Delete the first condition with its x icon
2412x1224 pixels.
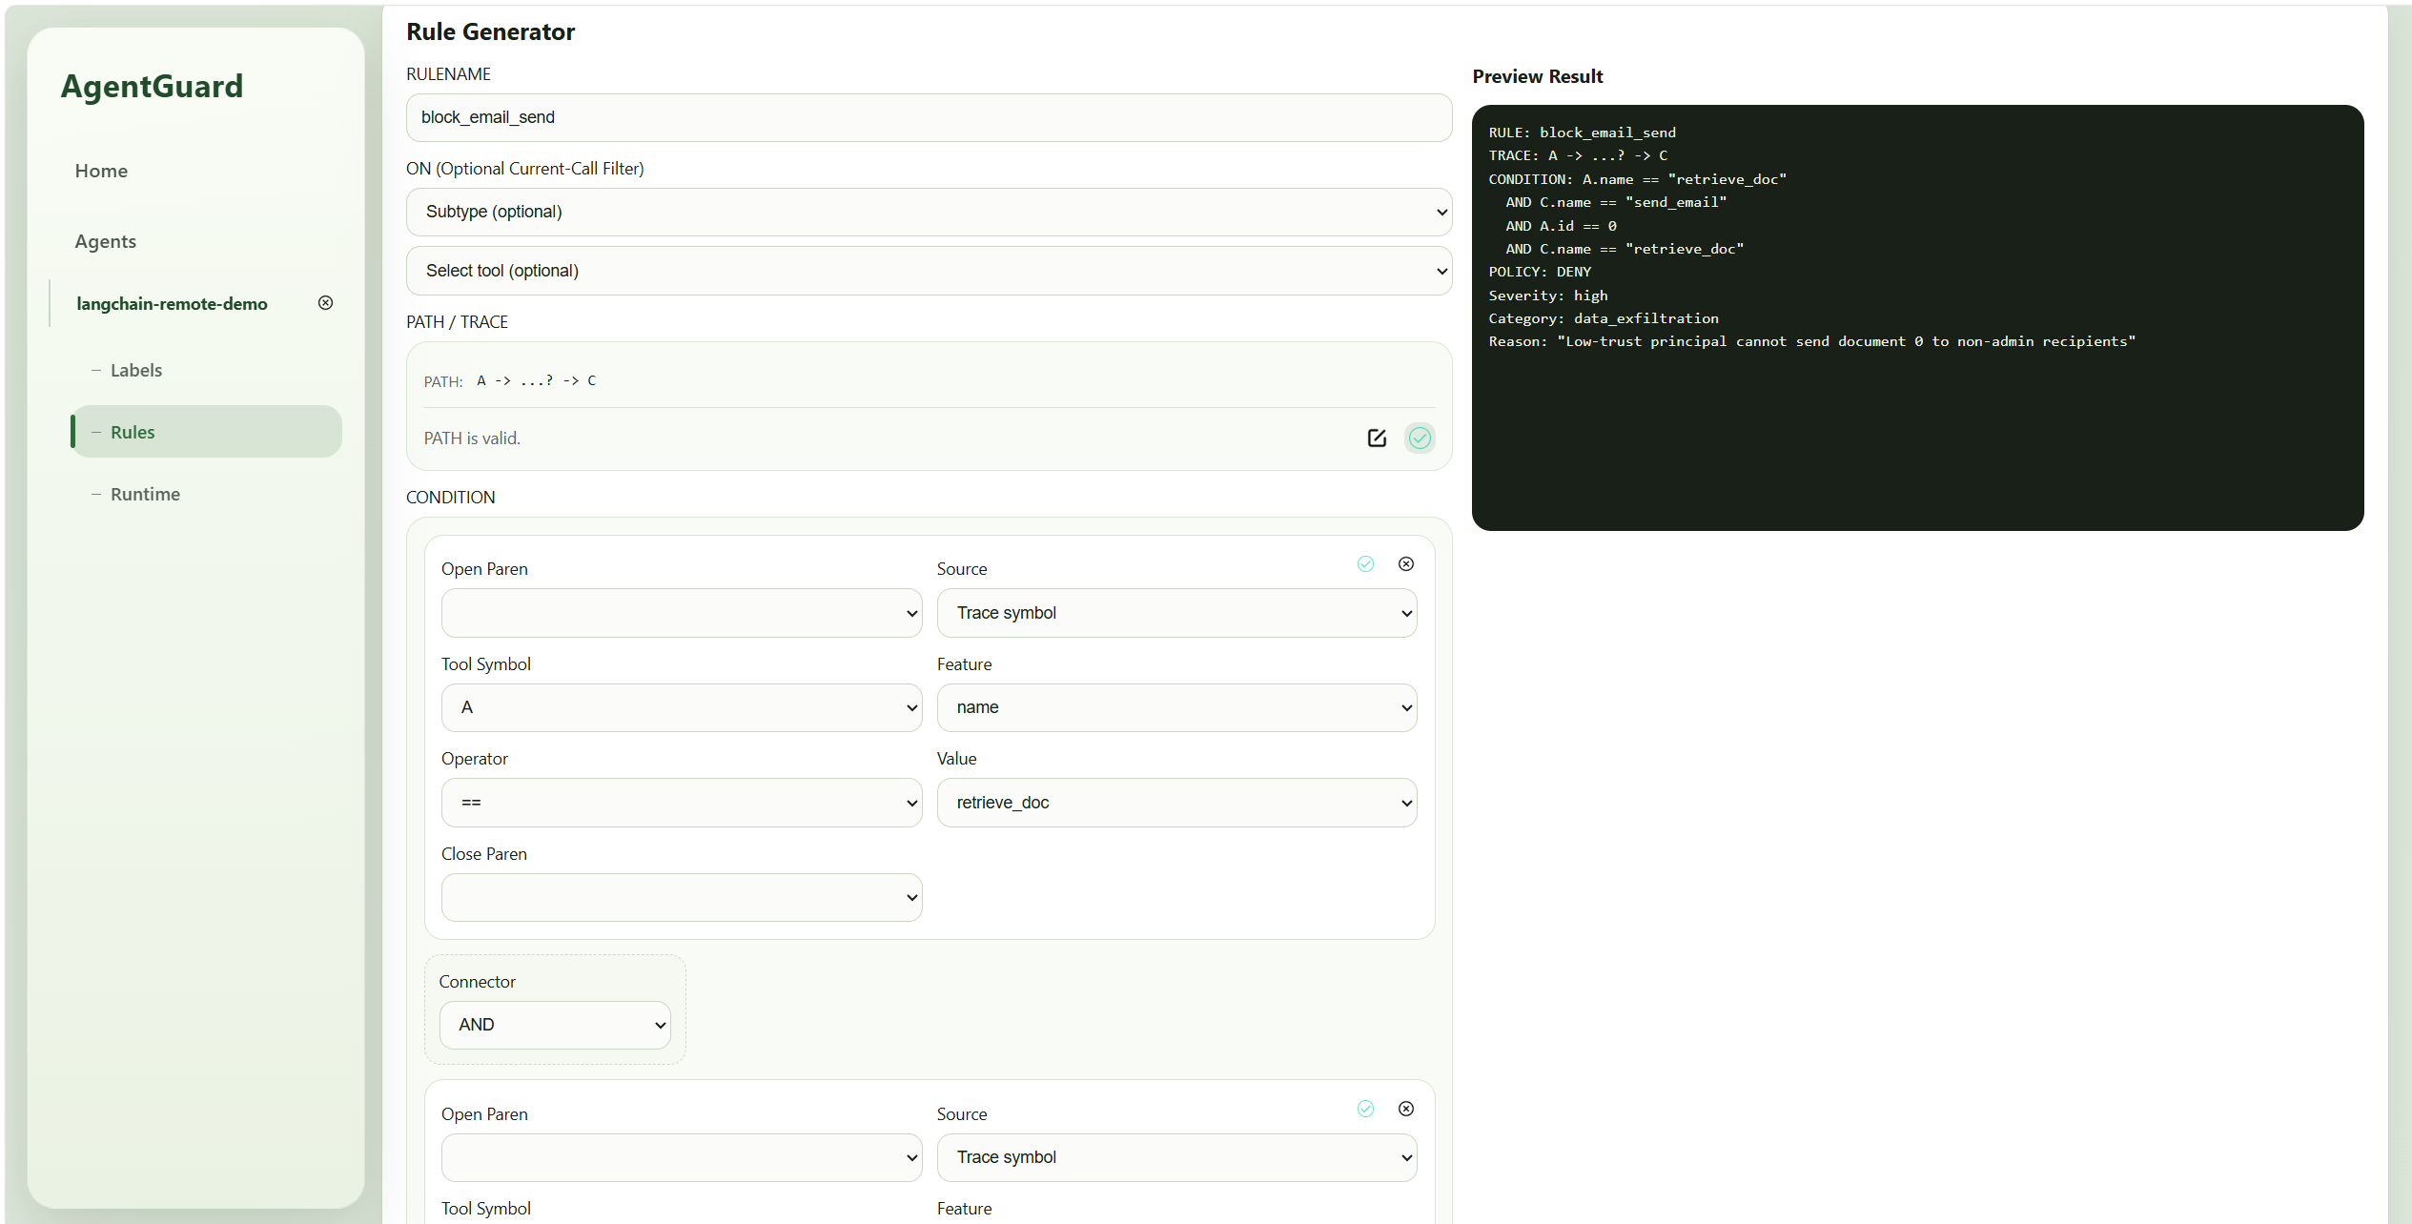coord(1405,563)
